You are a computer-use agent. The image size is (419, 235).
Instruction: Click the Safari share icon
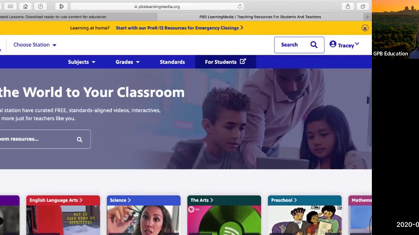pyautogui.click(x=348, y=7)
